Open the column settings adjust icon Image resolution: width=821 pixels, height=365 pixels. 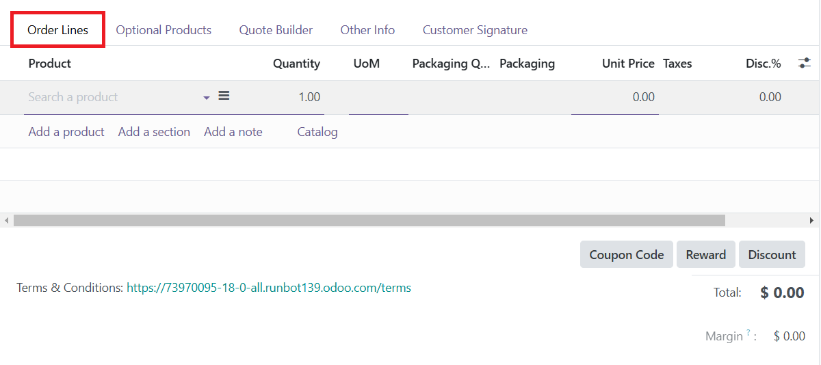[805, 64]
